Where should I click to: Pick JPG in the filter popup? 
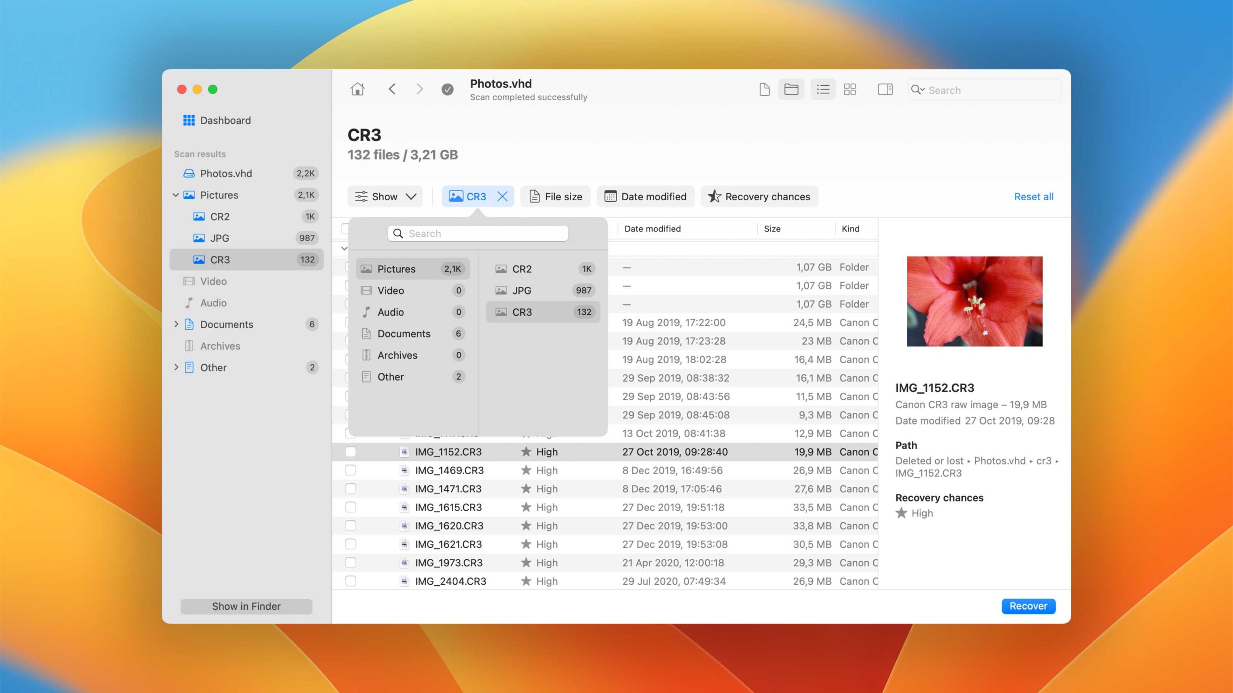[543, 291]
